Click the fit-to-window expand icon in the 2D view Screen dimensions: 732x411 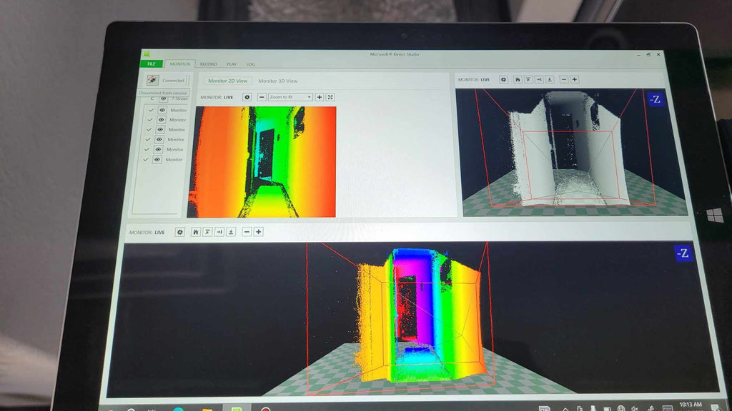(330, 97)
